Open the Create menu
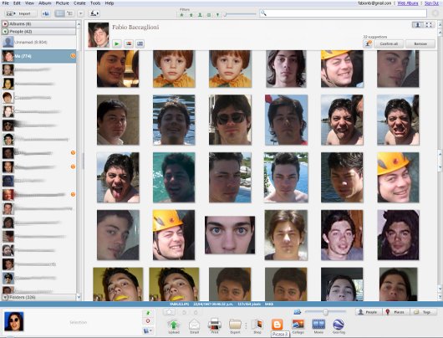The width and height of the screenshot is (443, 338). [79, 3]
